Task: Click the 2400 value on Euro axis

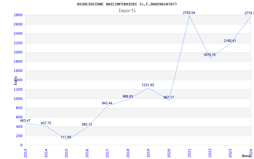Action: (18, 34)
